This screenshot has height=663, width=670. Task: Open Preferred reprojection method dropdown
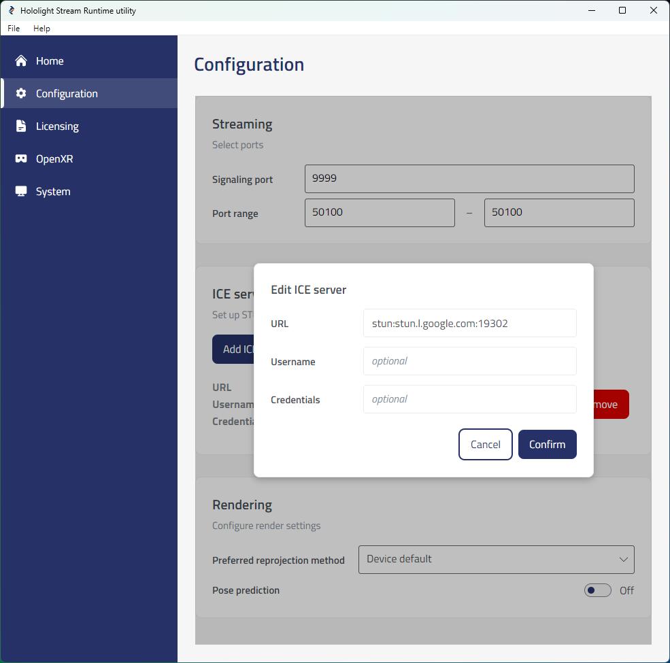click(496, 559)
